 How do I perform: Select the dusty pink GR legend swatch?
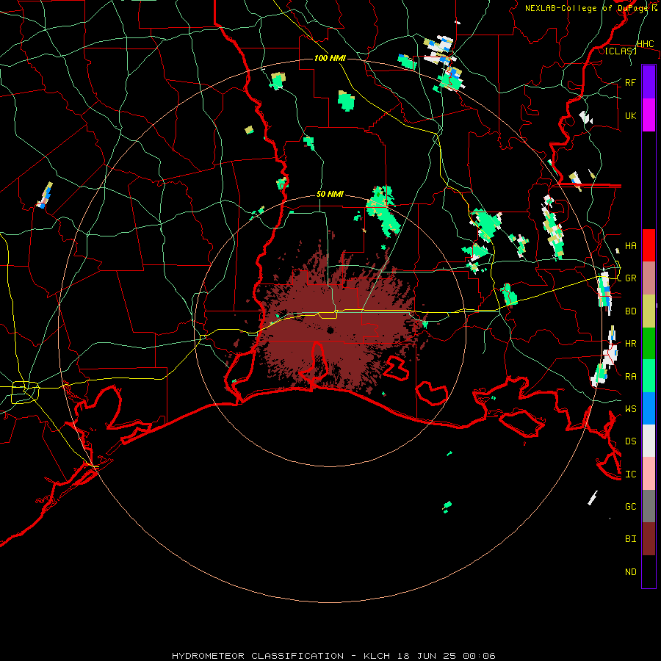coord(649,278)
